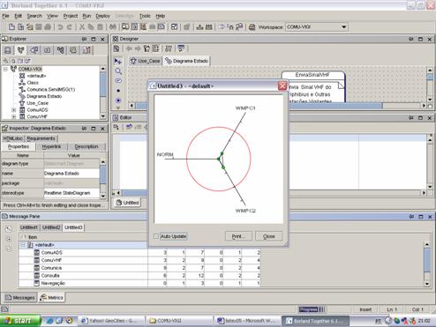436x327 pixels.
Task: Click the bottom-left status bar icon
Action: pos(4,309)
